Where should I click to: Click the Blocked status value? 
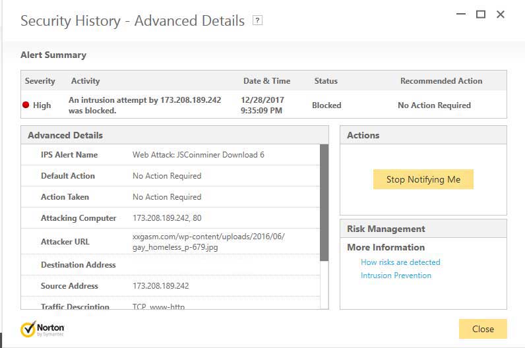coord(326,105)
